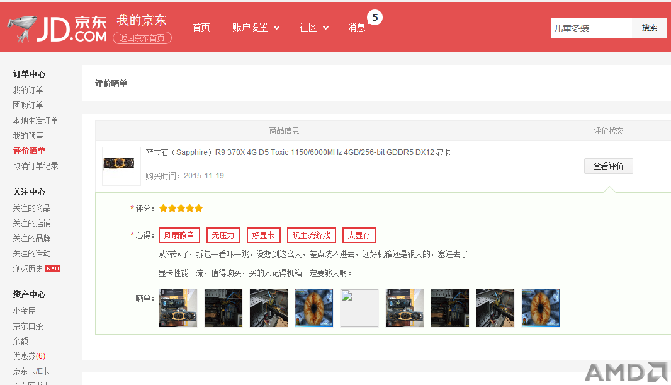
Task: Open 消息 in the top navigation
Action: point(356,27)
